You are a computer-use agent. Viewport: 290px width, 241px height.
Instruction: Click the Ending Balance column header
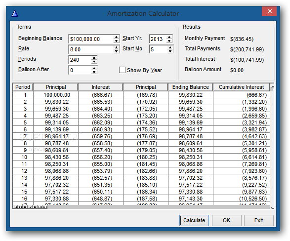click(x=191, y=87)
